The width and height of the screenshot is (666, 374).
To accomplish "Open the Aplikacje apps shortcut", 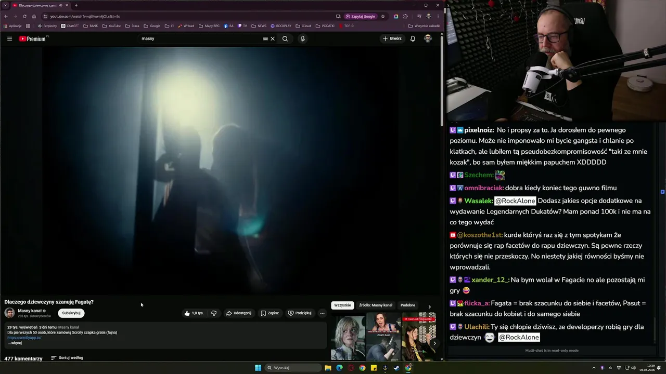I will [x=12, y=25].
